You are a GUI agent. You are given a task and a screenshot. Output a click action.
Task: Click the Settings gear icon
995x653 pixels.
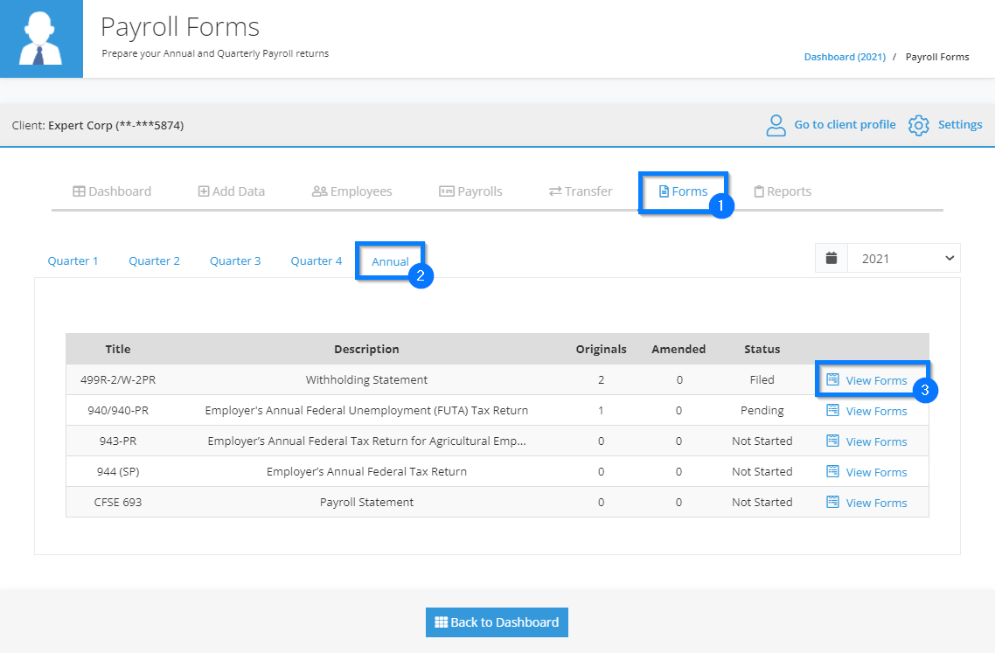click(918, 125)
